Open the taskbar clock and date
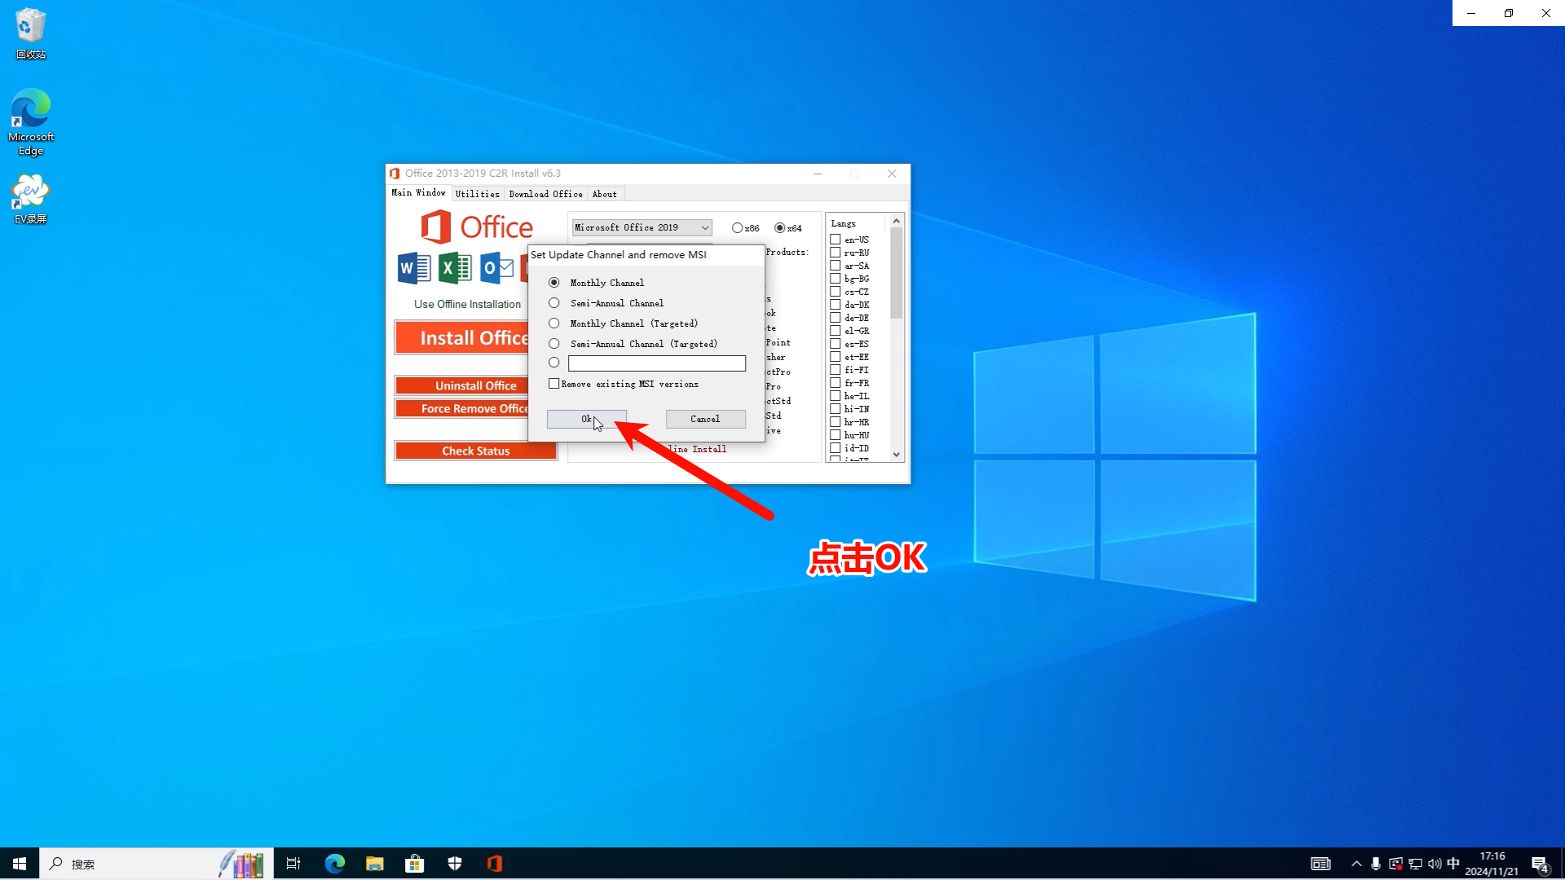This screenshot has width=1565, height=880. tap(1492, 864)
